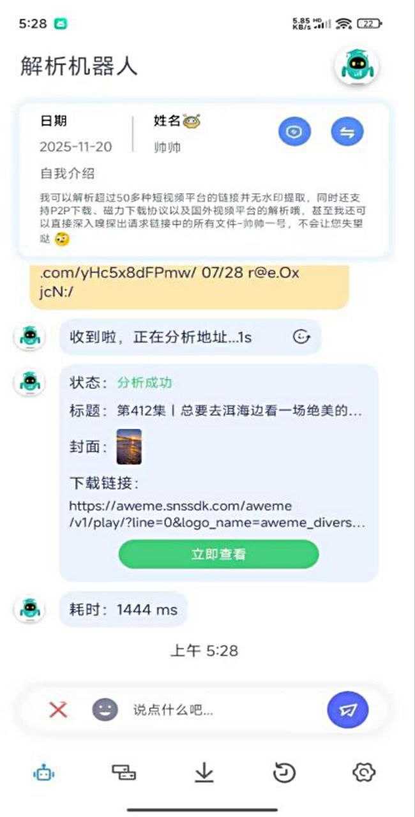
Task: Tap the bot avatar beside 耗时 message
Action: pyautogui.click(x=29, y=608)
